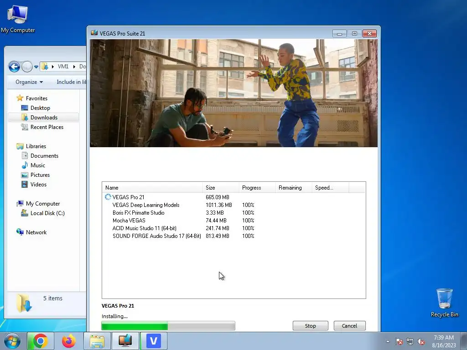Select the SOUND FORGE Audio Studio 17 row

point(234,236)
